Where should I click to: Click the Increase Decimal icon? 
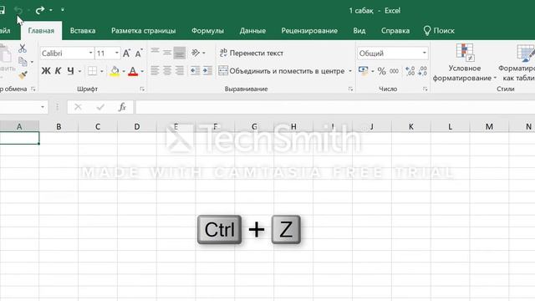(410, 71)
